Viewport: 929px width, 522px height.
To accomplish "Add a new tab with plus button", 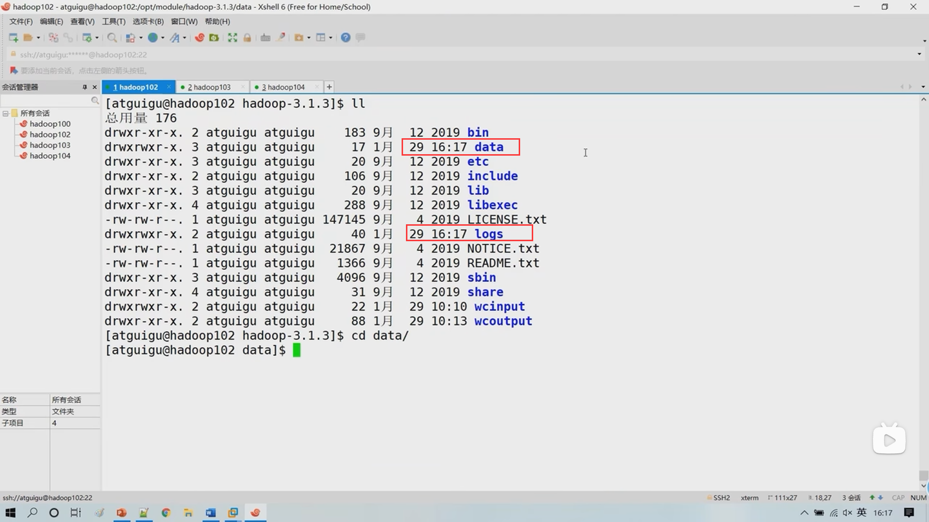I will [329, 87].
